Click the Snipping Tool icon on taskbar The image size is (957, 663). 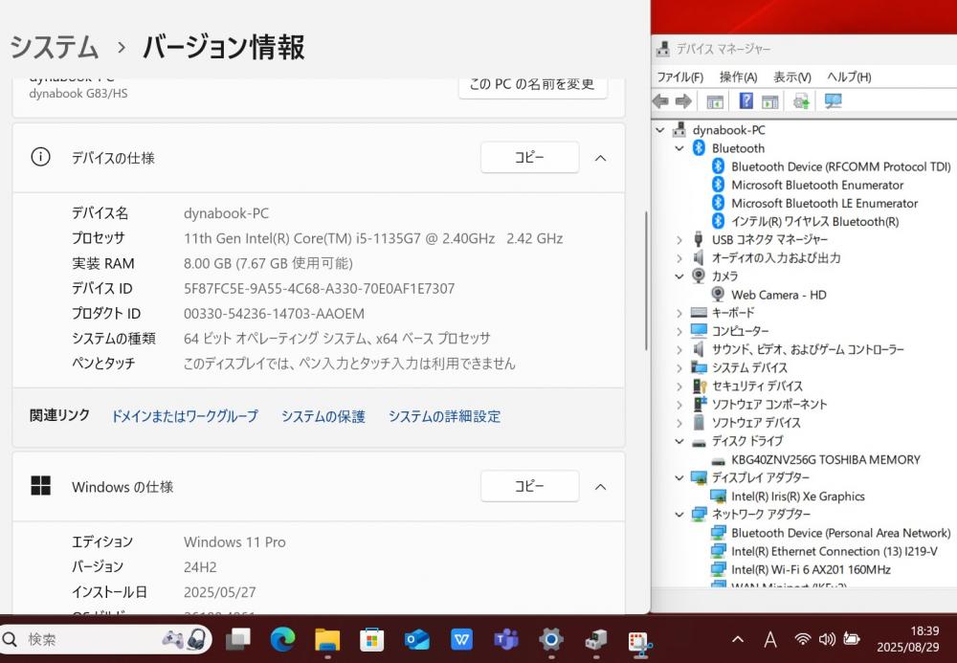click(640, 643)
